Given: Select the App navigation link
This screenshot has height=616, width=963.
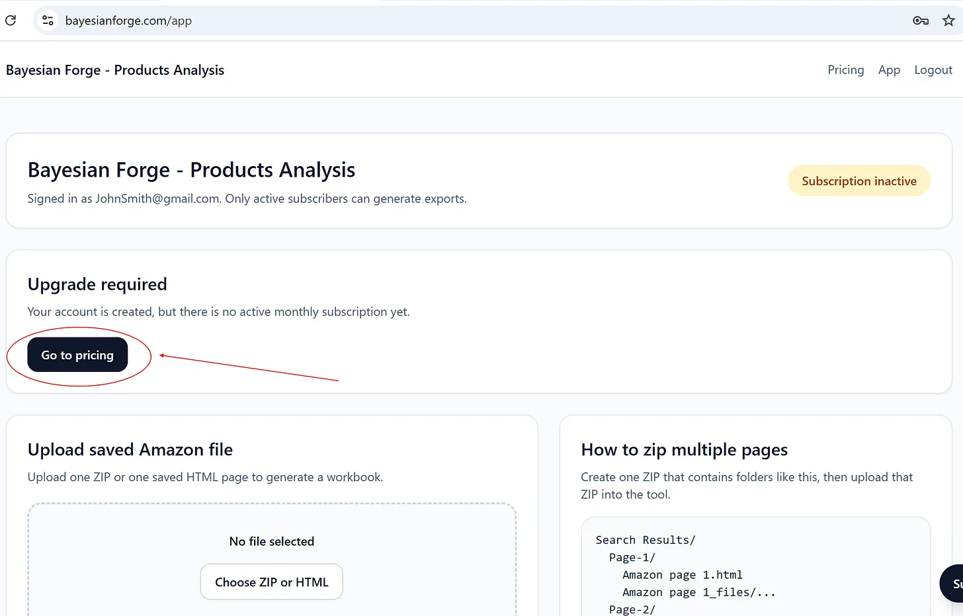Looking at the screenshot, I should 889,70.
